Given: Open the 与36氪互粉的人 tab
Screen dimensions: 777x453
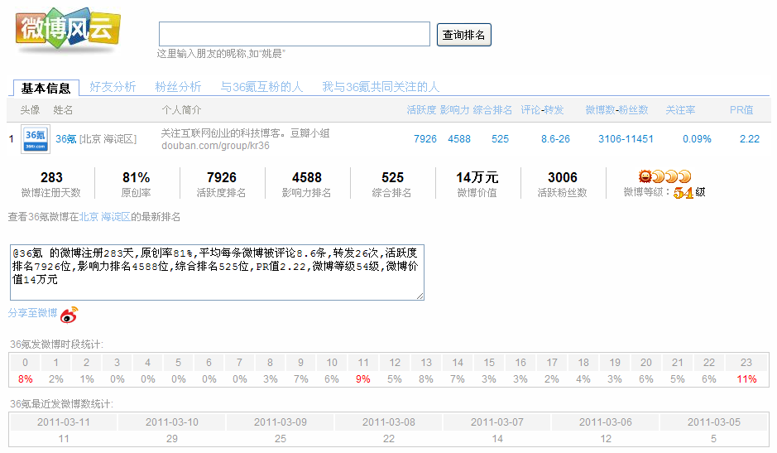Looking at the screenshot, I should click(x=261, y=87).
